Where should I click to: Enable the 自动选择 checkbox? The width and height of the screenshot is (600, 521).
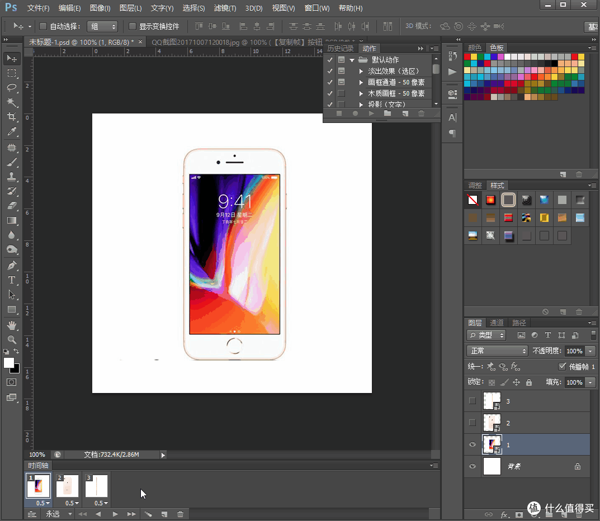click(43, 26)
